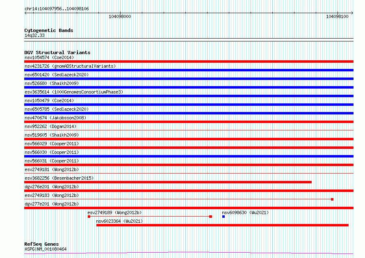Click the chr14:104097956..104098106 coordinate label
The width and height of the screenshot is (365, 258).
(x=57, y=9)
